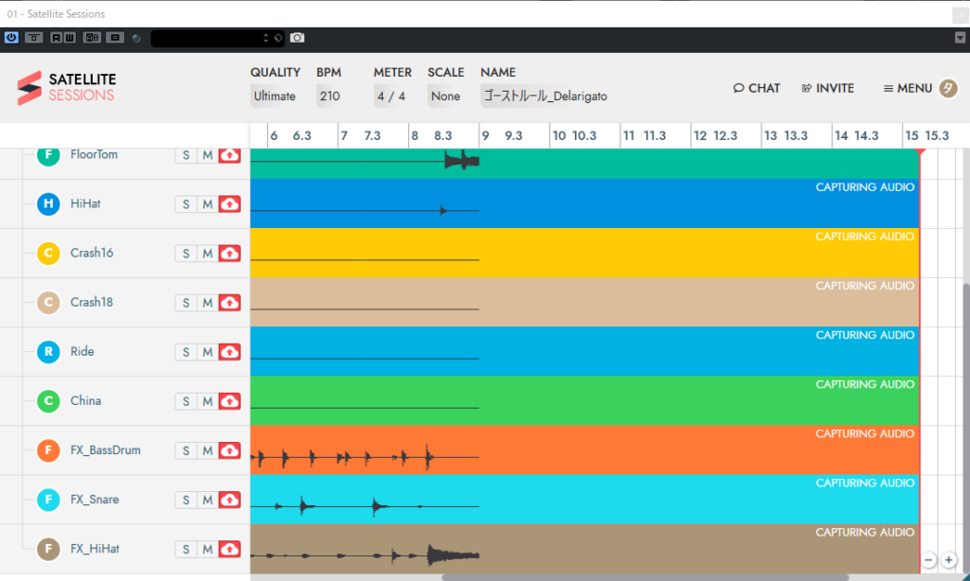
Task: Toggle plugin power bypass button
Action: (11, 38)
